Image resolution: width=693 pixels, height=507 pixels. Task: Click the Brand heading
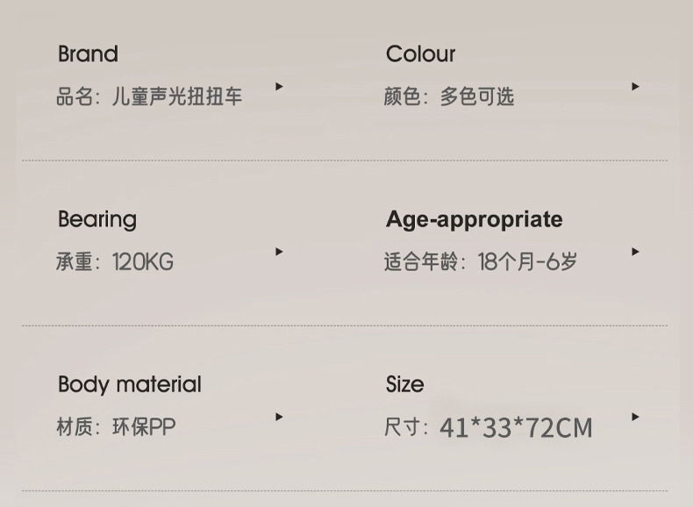point(88,54)
